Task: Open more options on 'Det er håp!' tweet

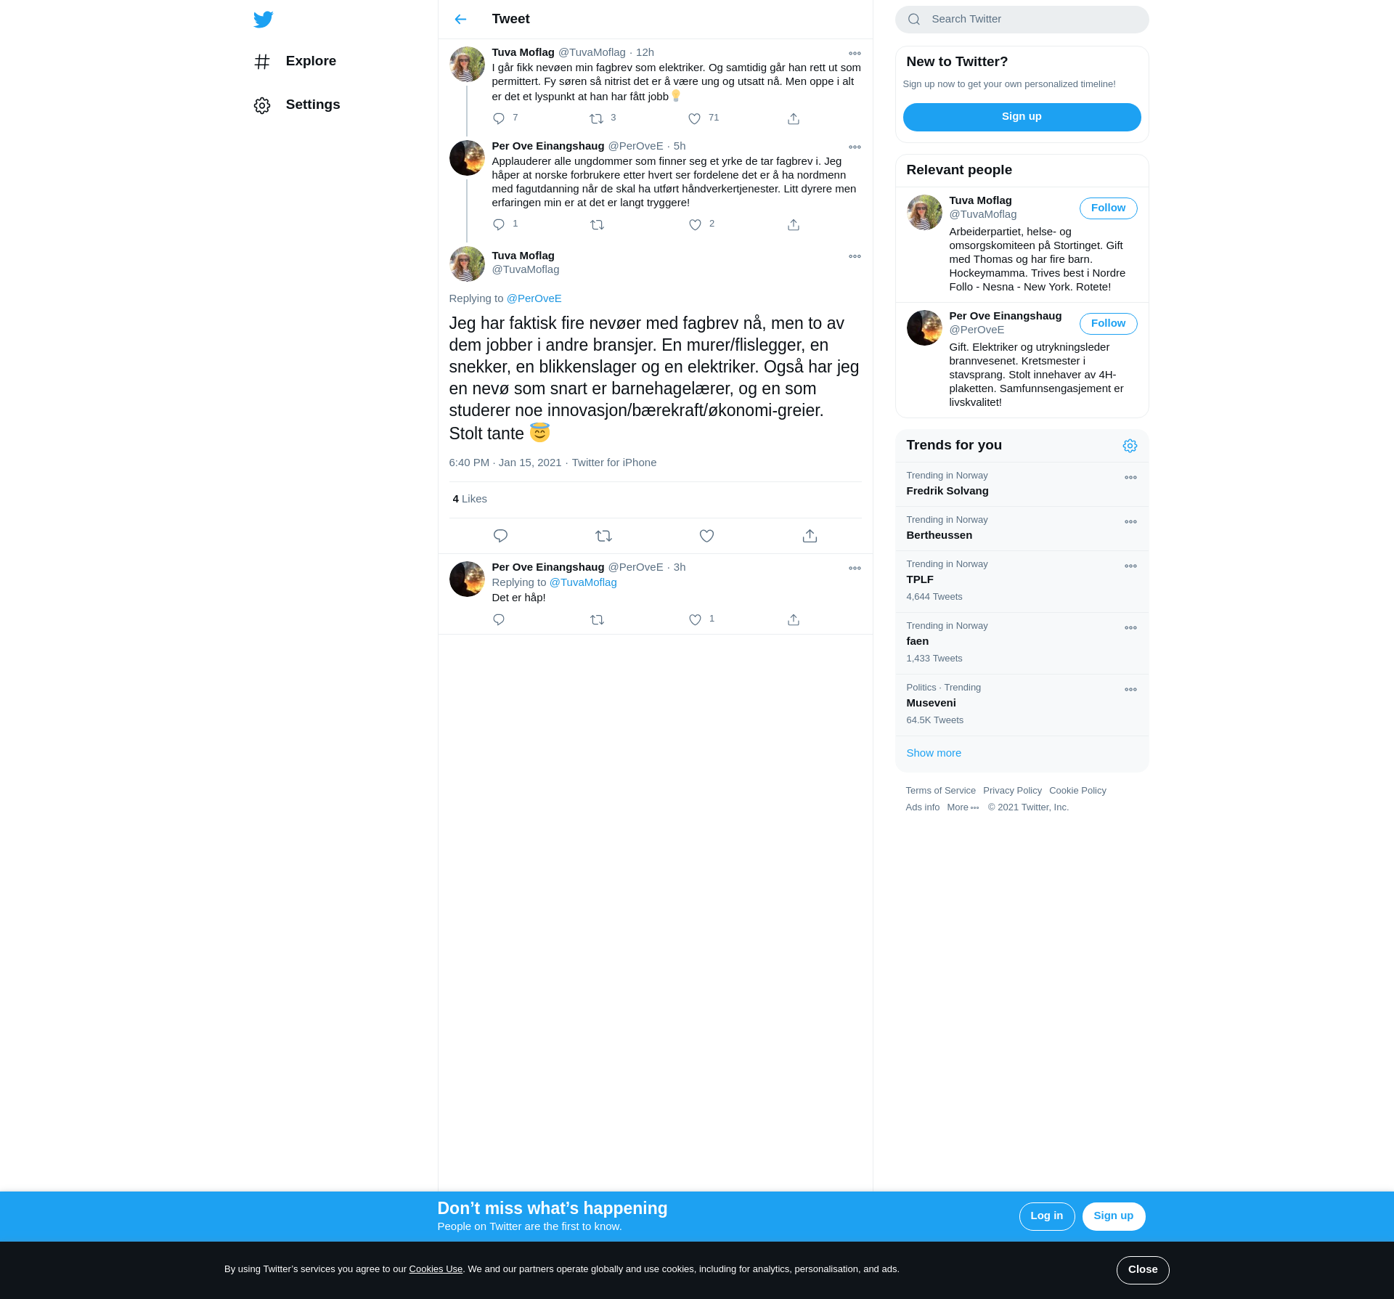Action: click(x=855, y=569)
